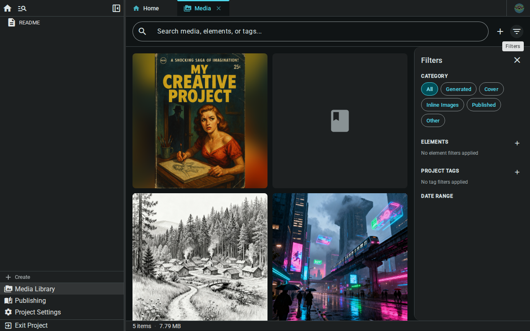Click the home icon in the sidebar header
This screenshot has height=331, width=530.
click(x=7, y=8)
